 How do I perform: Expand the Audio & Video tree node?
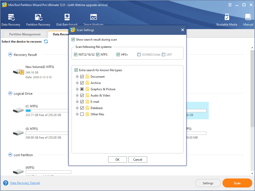click(77, 95)
